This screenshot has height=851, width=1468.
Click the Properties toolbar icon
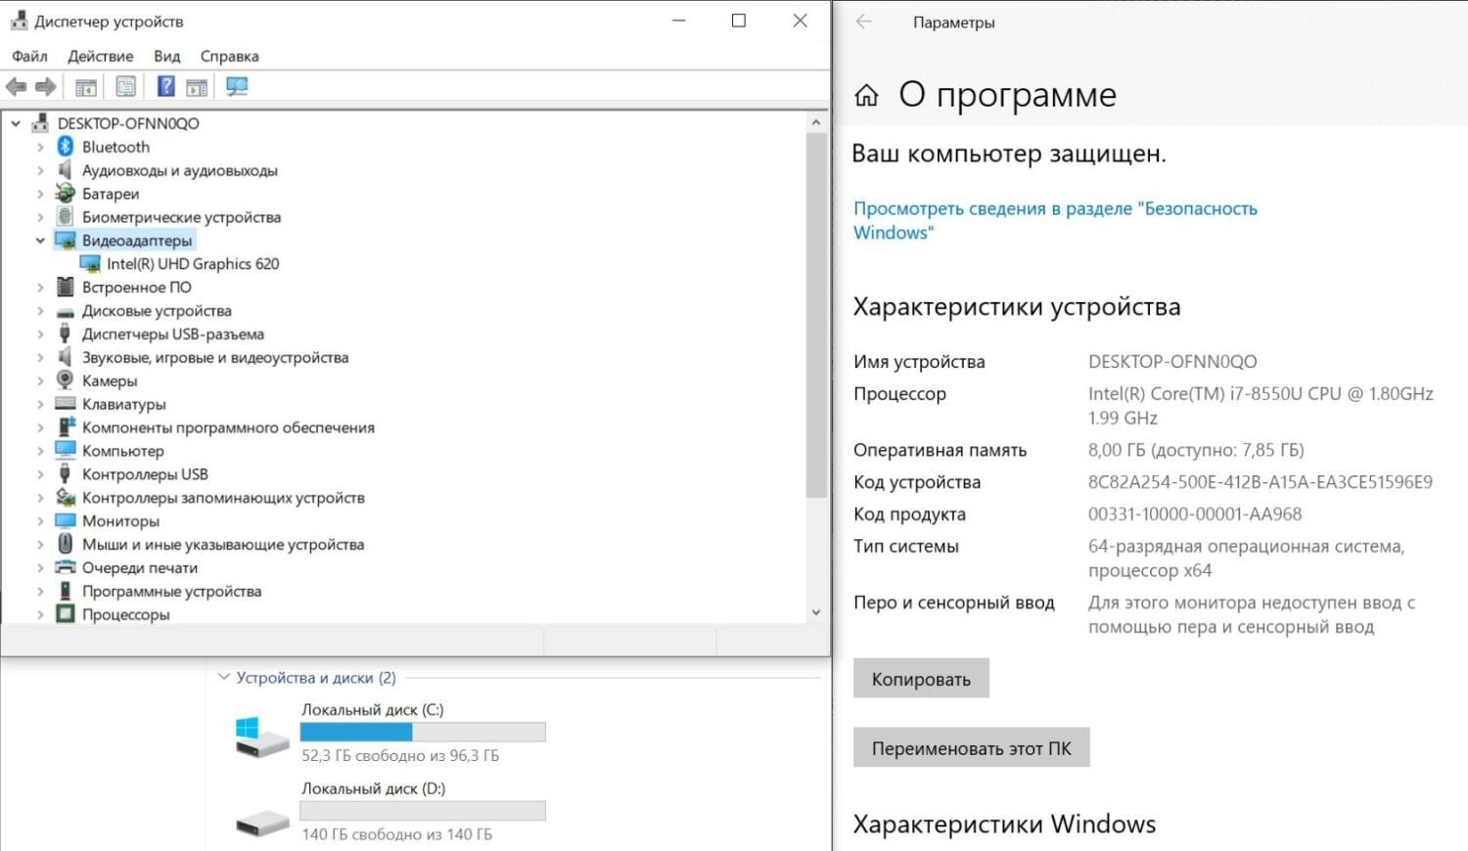126,87
